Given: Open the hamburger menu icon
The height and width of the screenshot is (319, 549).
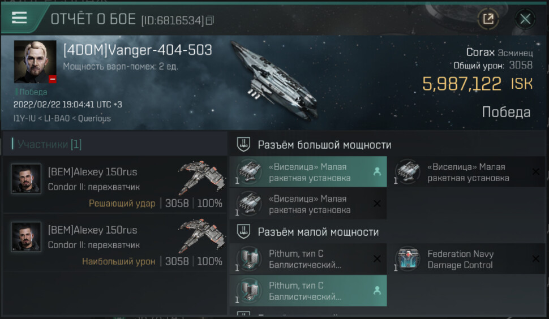Looking at the screenshot, I should click(19, 18).
